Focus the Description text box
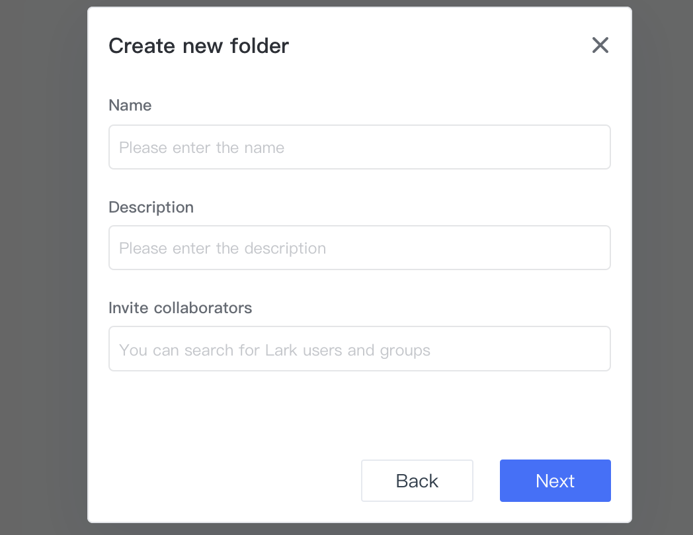This screenshot has width=693, height=535. pos(359,248)
